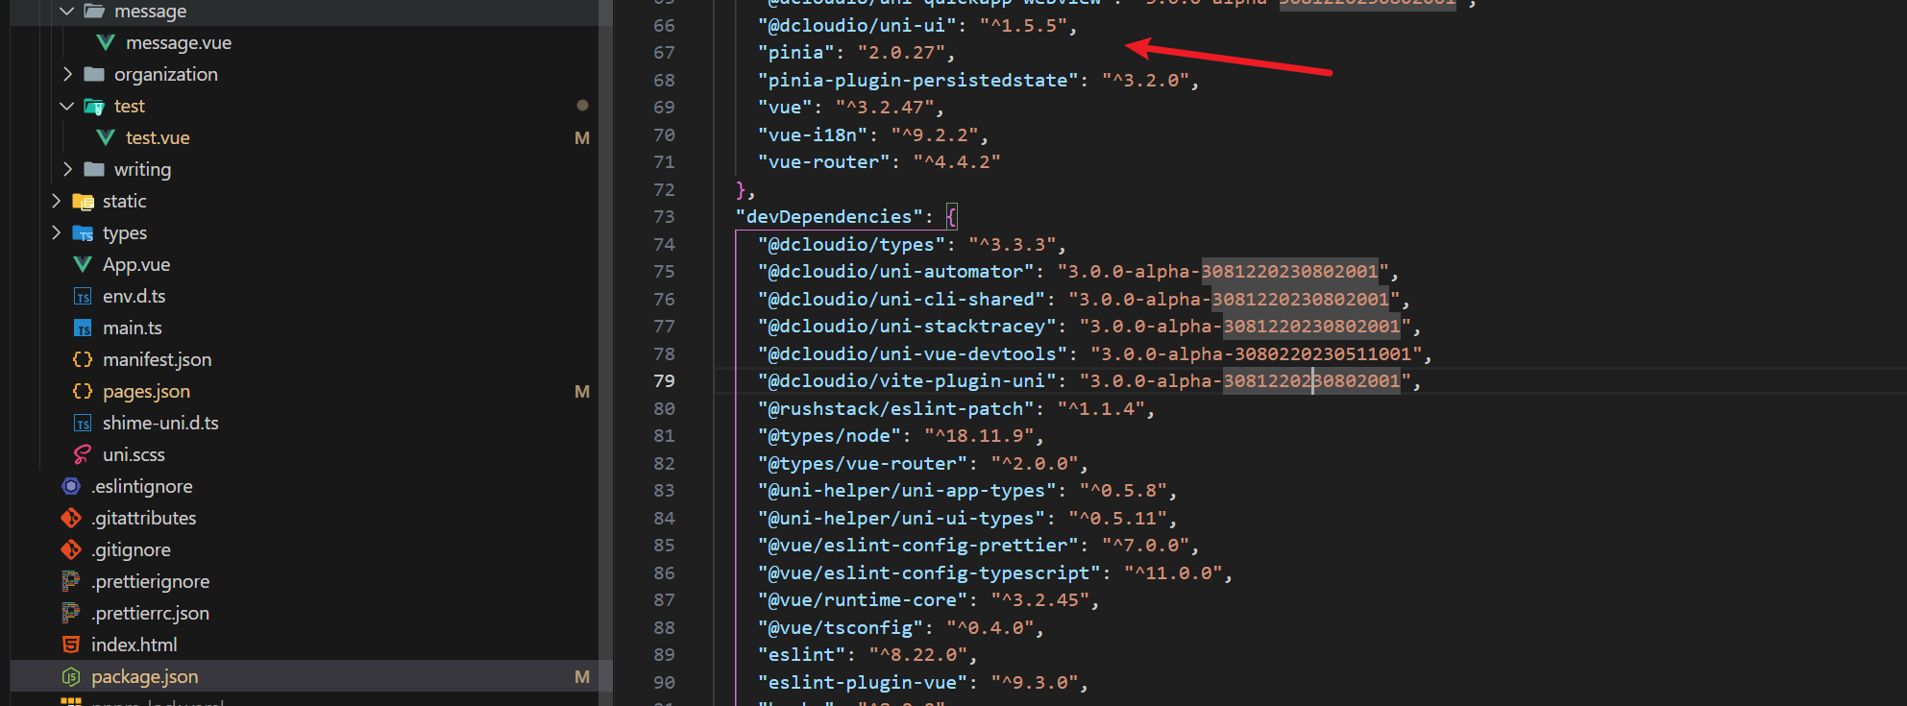Viewport: 1907px width, 706px height.
Task: Click the types folder icon
Action: (x=83, y=232)
